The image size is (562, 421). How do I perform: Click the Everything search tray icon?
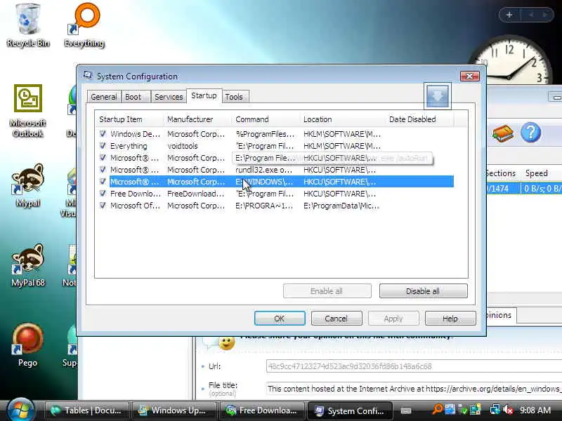pos(438,409)
